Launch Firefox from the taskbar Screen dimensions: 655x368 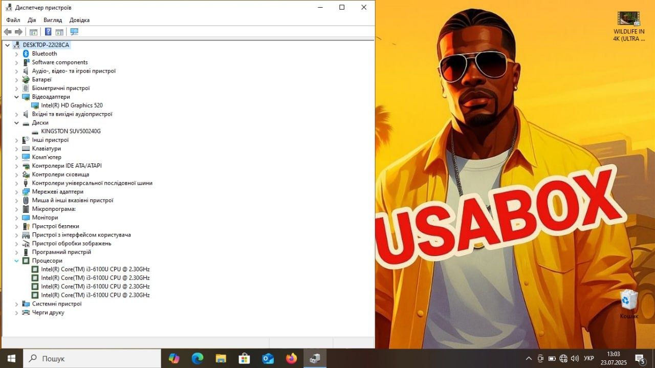292,358
